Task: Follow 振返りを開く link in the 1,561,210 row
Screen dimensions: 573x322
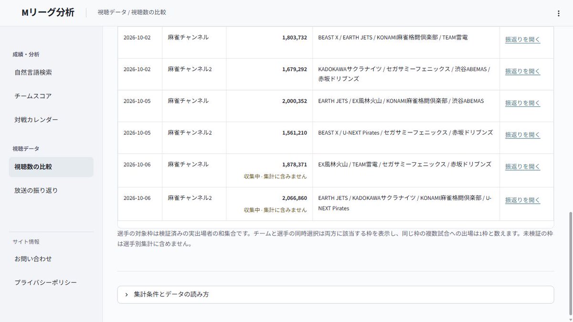Action: coord(523,135)
